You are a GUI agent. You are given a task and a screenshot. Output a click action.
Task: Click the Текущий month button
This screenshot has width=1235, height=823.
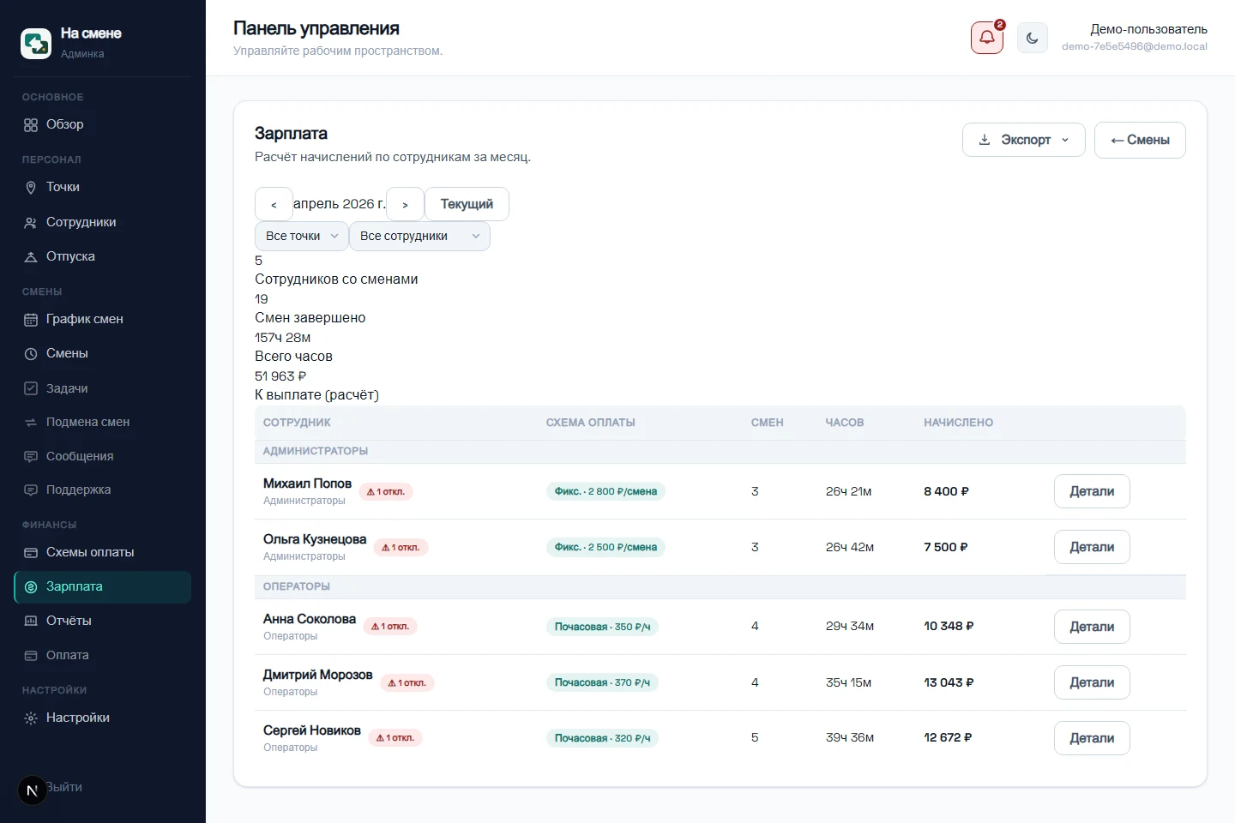click(467, 204)
